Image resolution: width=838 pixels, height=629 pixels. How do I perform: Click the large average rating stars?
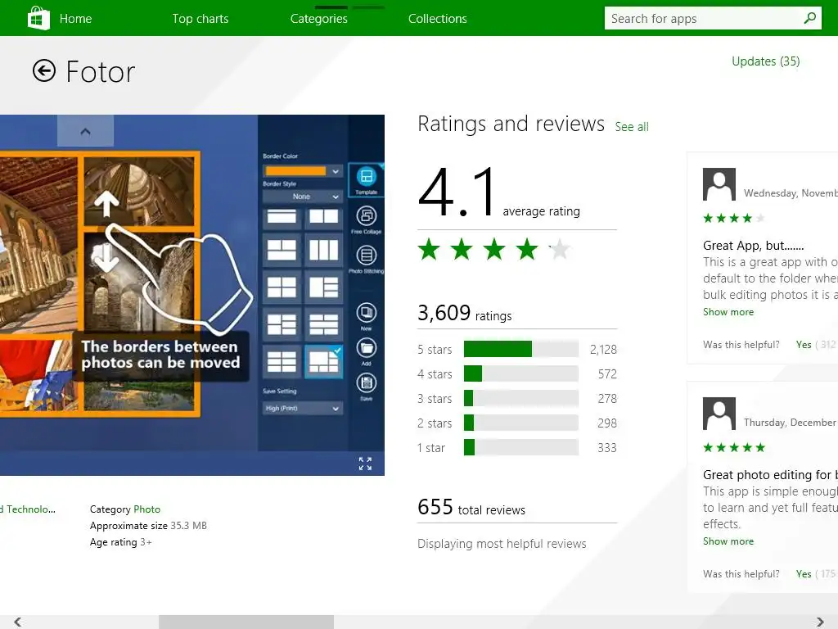493,250
